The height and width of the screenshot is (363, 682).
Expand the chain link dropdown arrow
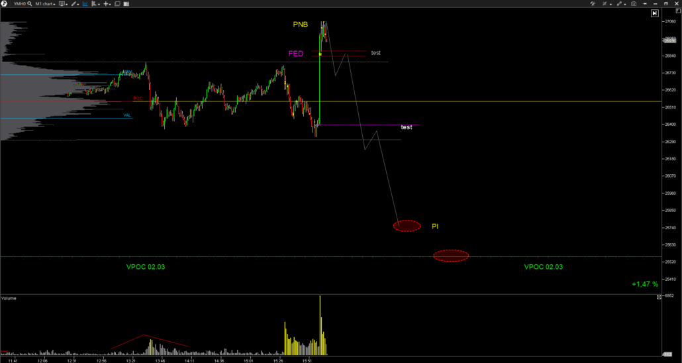625,4
